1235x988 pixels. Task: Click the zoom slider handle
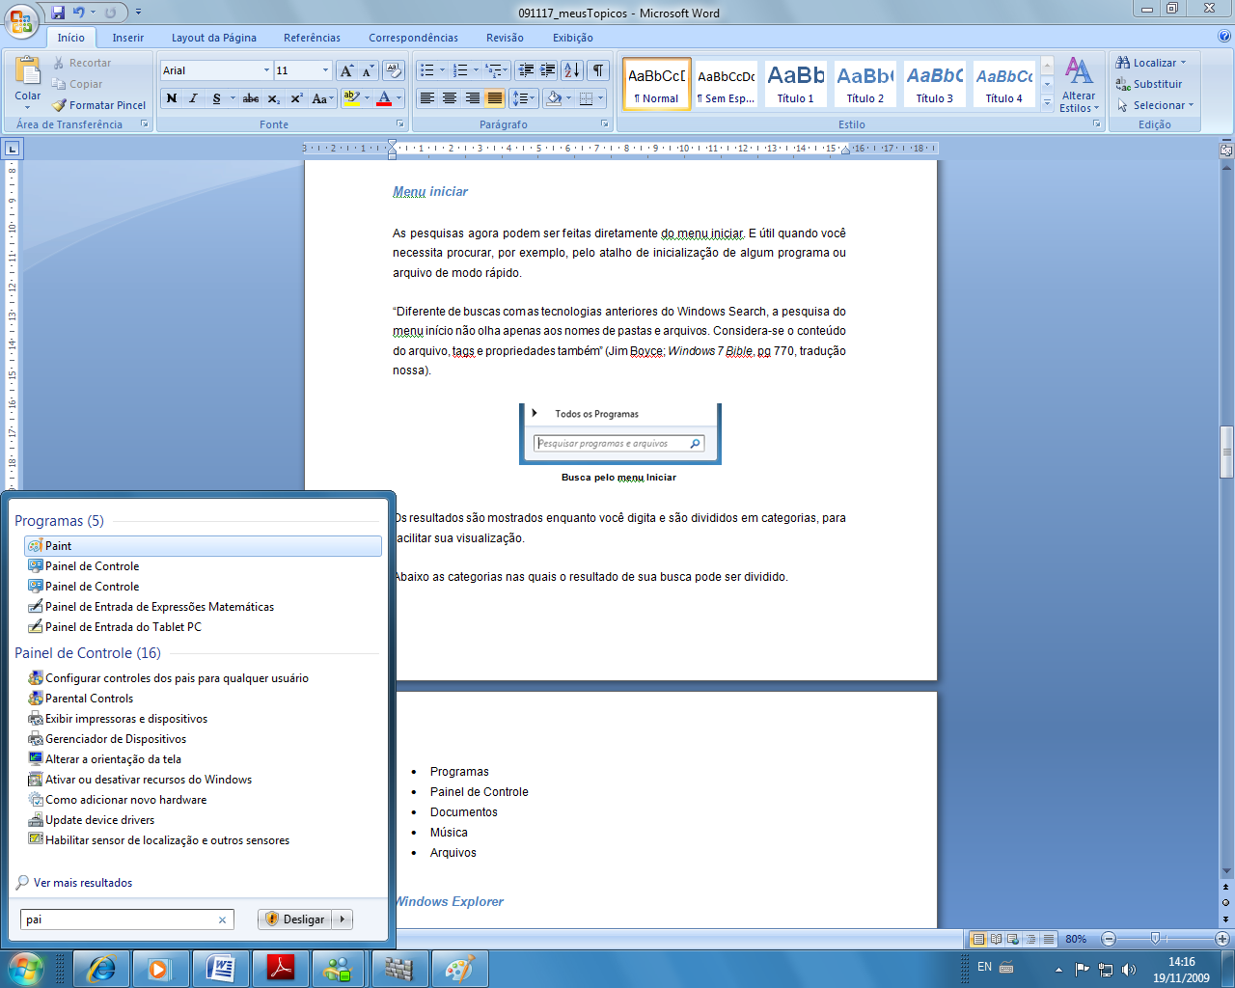click(x=1155, y=939)
